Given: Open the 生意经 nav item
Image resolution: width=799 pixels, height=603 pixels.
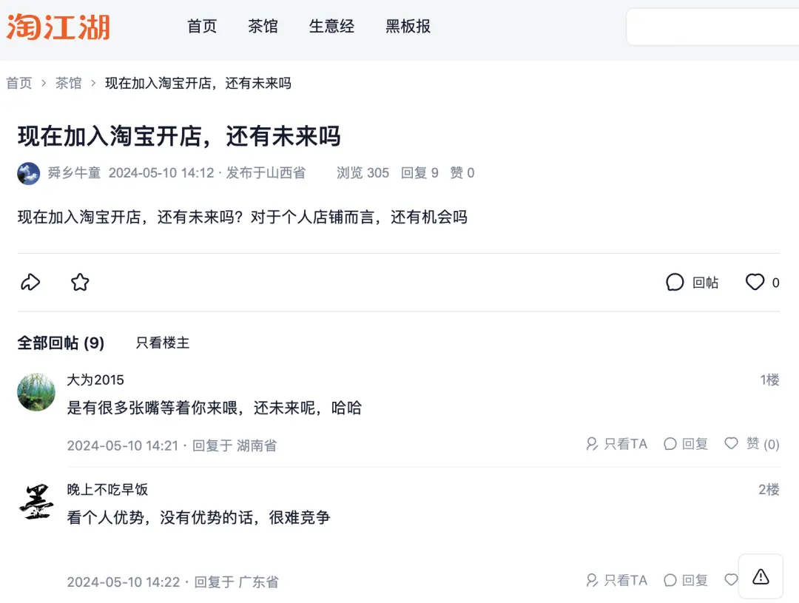Looking at the screenshot, I should tap(331, 26).
